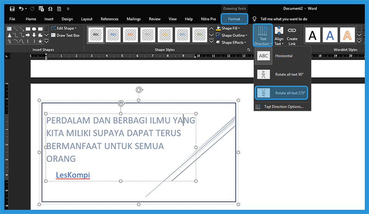Select the straight line shape
Viewport: 369px width, 214px height.
(16, 29)
